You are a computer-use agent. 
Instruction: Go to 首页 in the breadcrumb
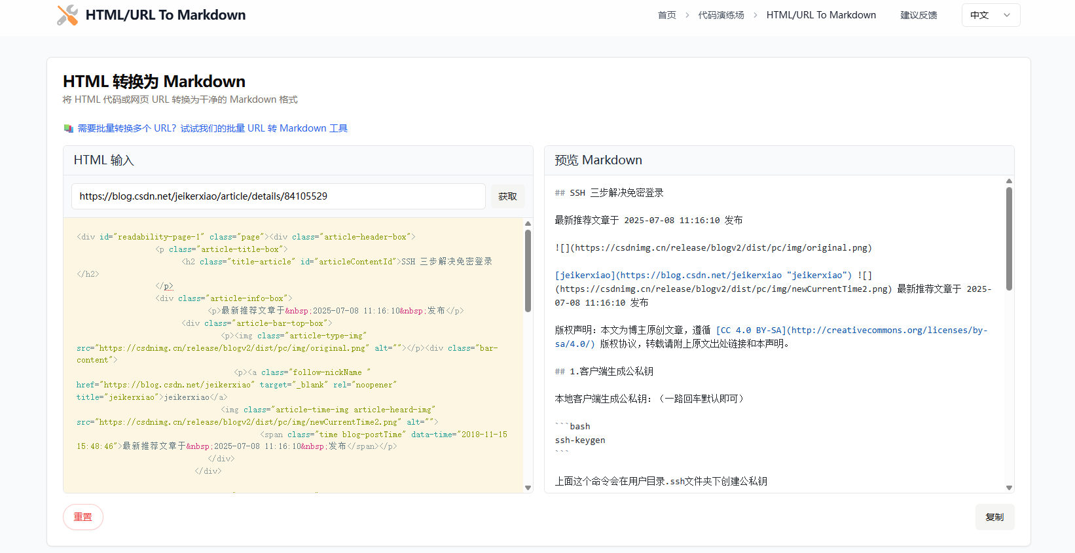point(666,15)
